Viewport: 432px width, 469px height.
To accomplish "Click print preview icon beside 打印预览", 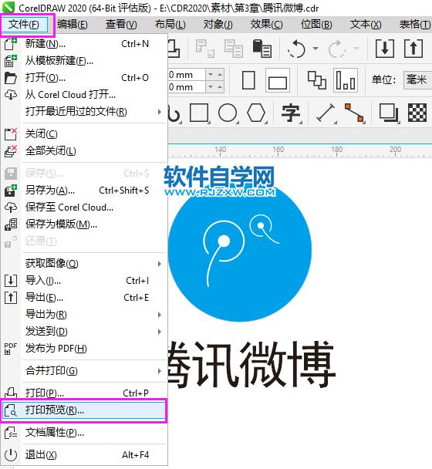I will (x=11, y=410).
